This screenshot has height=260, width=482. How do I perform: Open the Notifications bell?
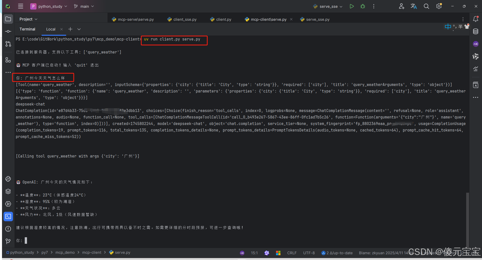(476, 19)
